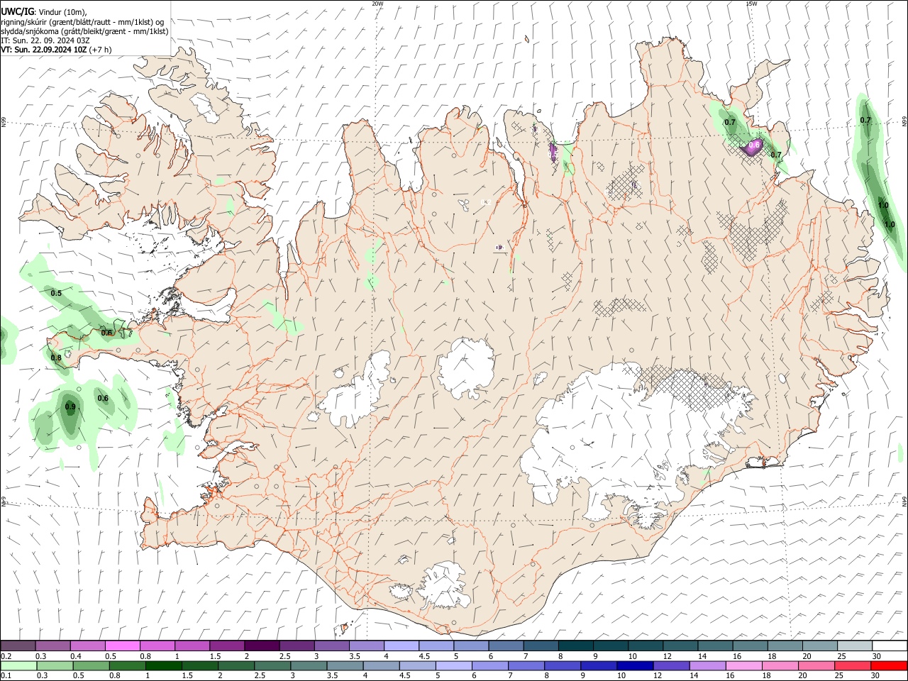Click the '0.7' value in the offshore eastern band
This screenshot has height=681, width=908.
865,121
